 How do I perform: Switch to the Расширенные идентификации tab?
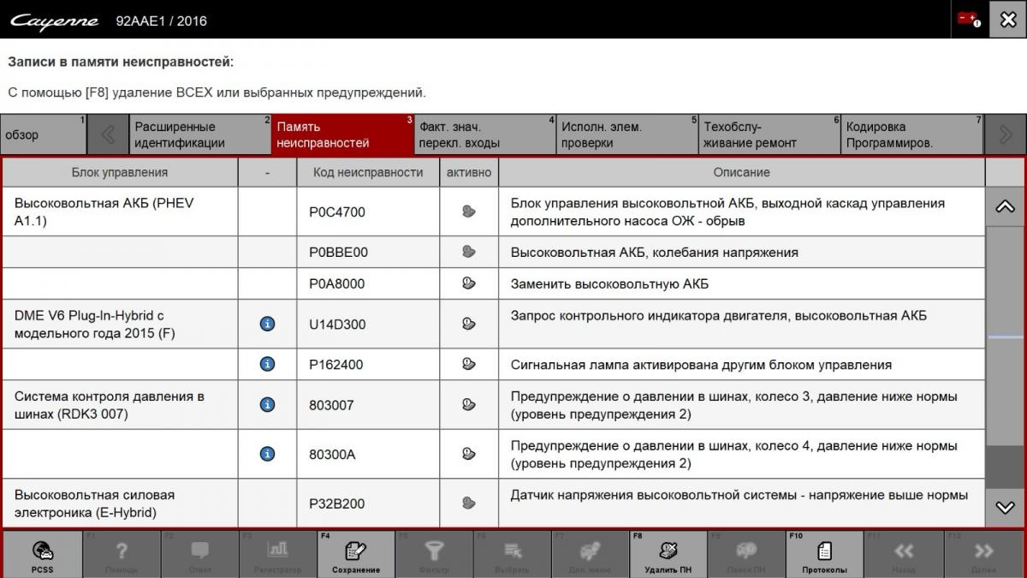(x=199, y=134)
